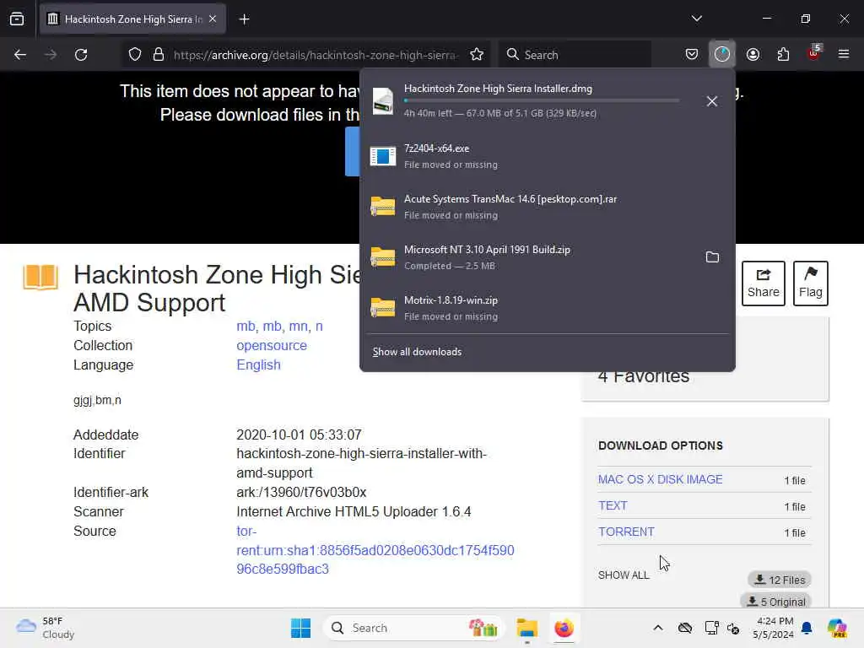This screenshot has width=864, height=648.
Task: Select the Hackintosh Zone High Sierra tab
Action: [132, 19]
